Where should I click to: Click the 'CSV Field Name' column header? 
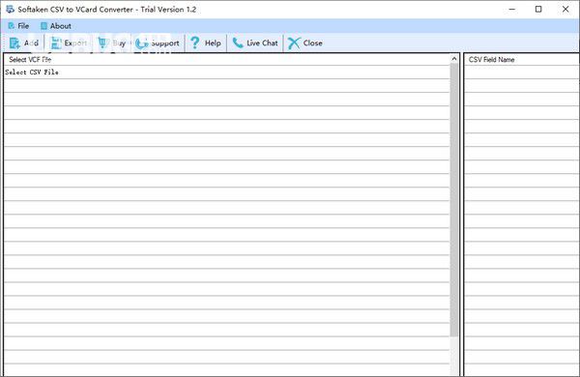coord(522,59)
